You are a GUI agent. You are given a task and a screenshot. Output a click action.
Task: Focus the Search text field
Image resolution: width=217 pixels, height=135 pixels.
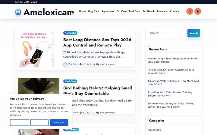[x=168, y=33]
